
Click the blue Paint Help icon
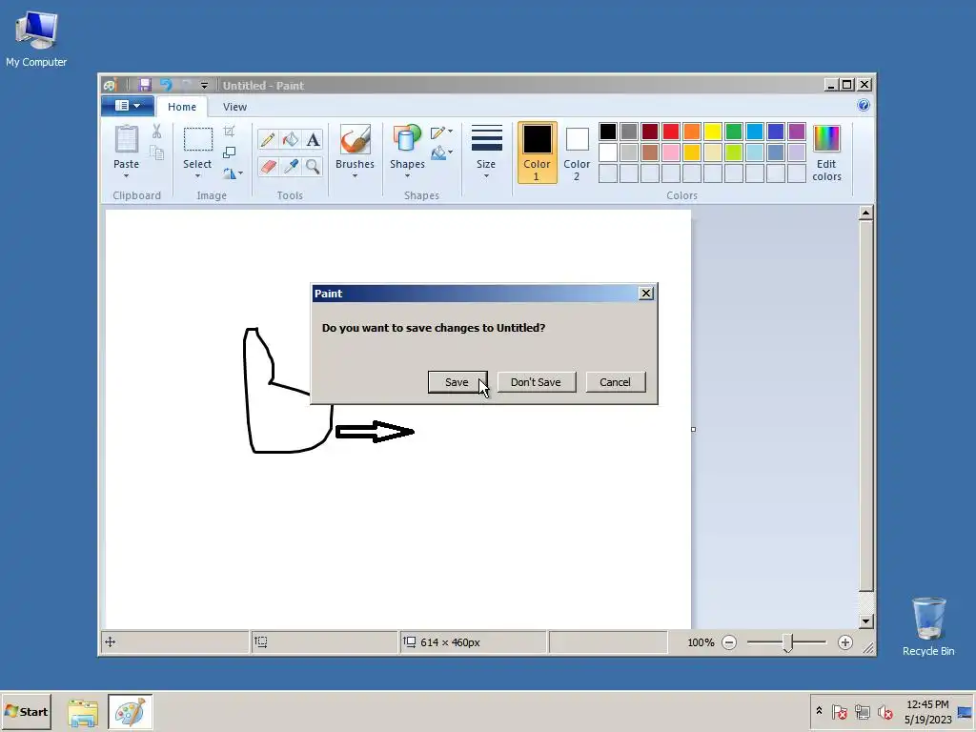[x=864, y=105]
